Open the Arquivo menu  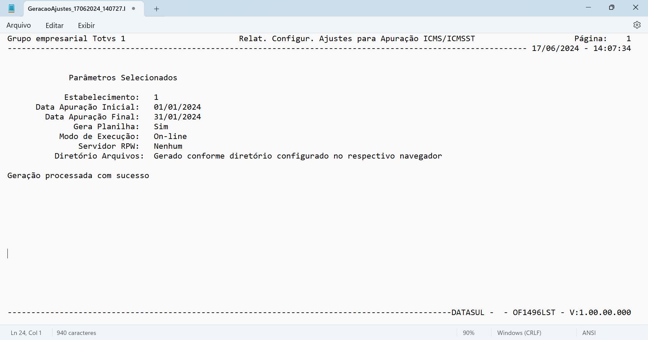pyautogui.click(x=19, y=25)
